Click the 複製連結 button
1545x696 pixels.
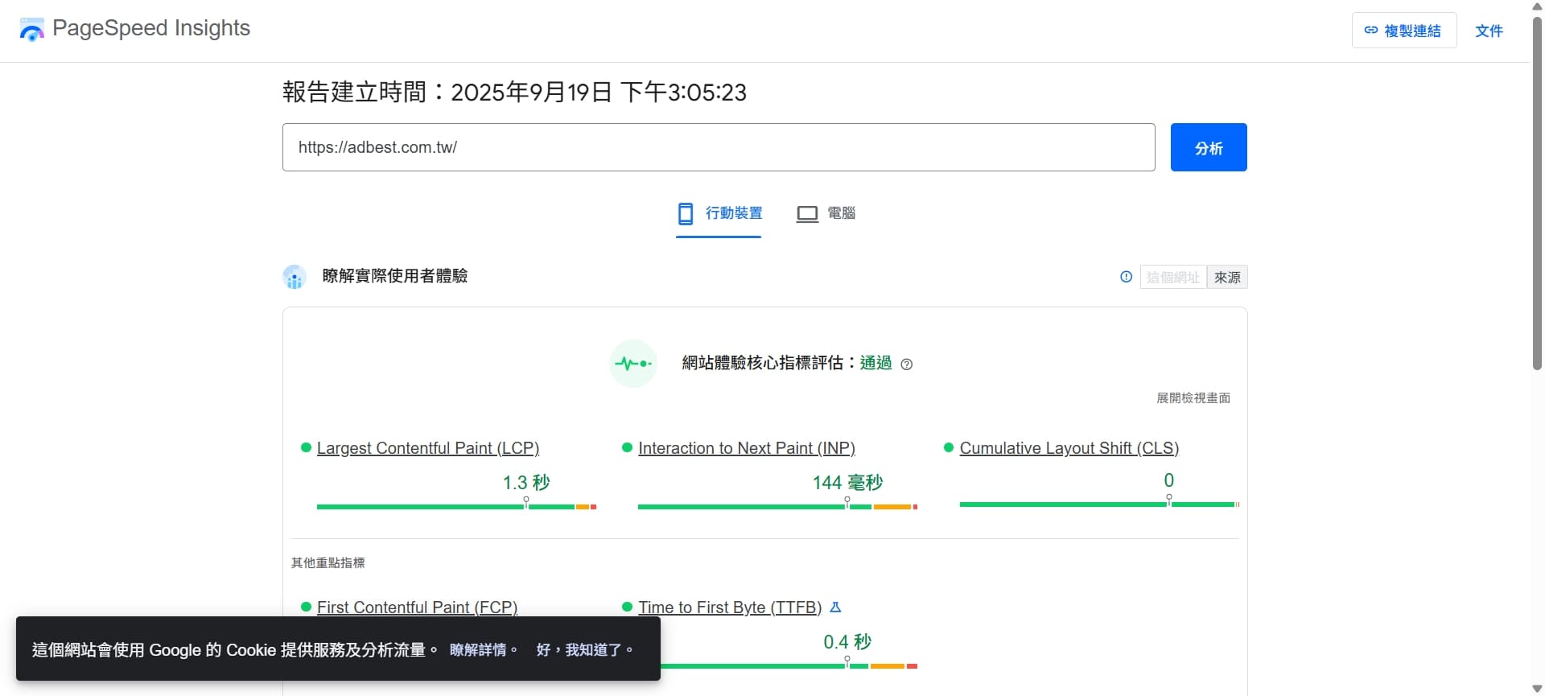coord(1403,31)
